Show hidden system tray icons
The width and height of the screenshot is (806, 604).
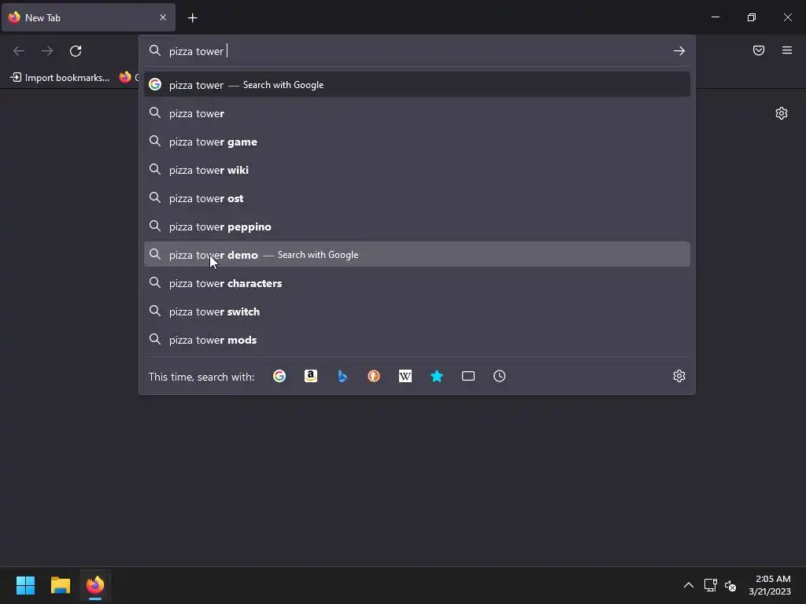[688, 585]
